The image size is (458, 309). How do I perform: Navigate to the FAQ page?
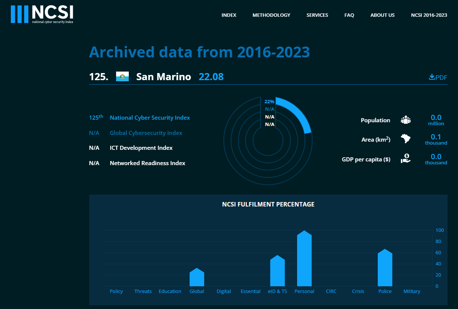coord(349,15)
